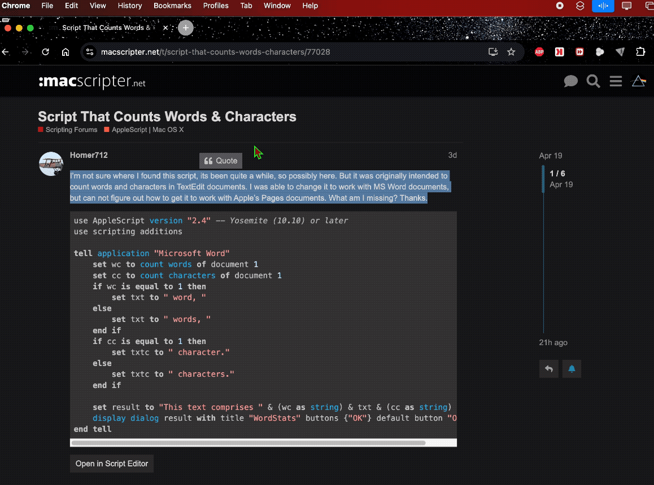This screenshot has width=654, height=485.
Task: Bookmark this page with star icon
Action: 511,52
